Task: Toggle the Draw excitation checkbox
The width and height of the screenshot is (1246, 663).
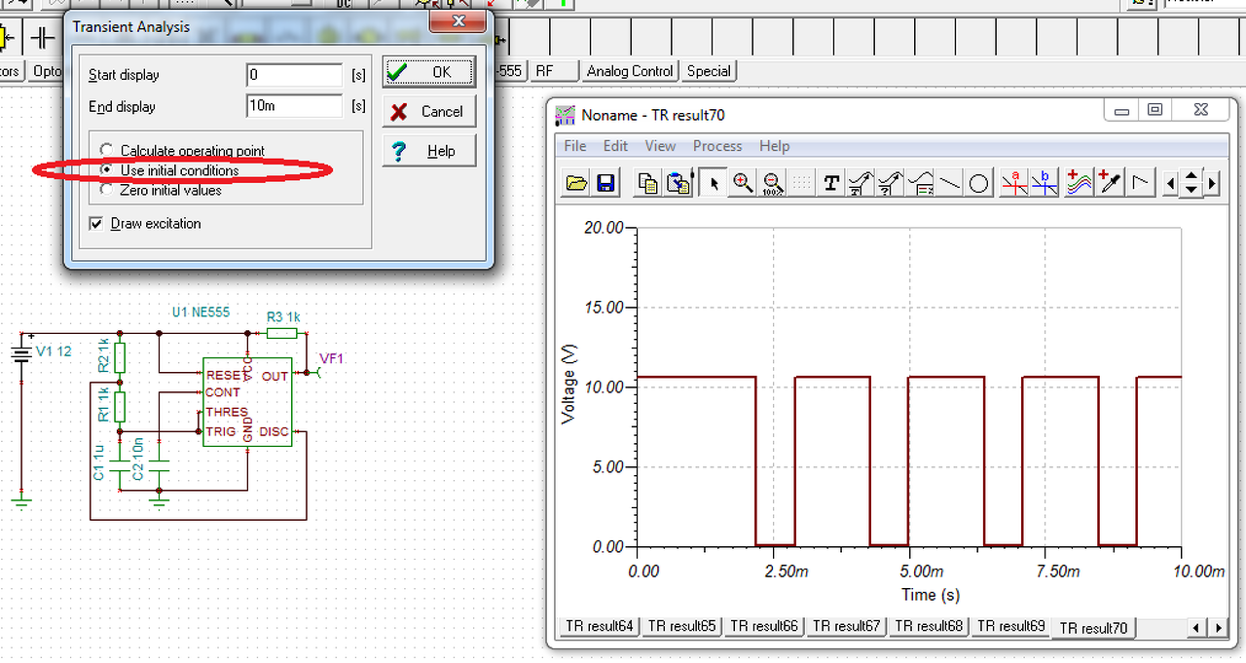Action: coord(95,224)
